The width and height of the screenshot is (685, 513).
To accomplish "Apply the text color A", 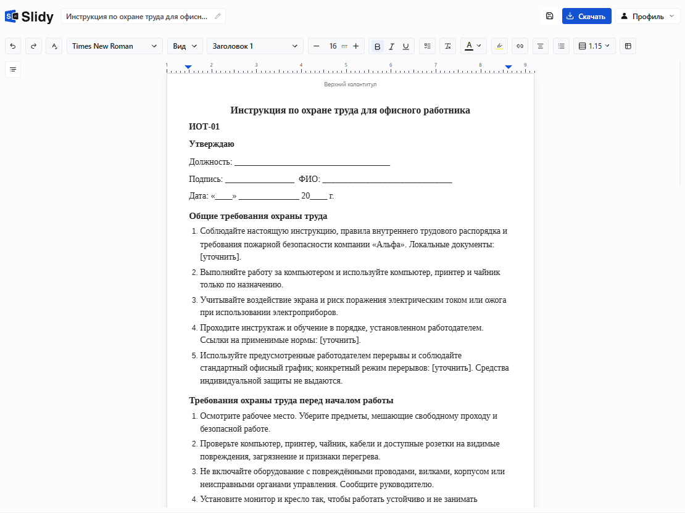I will (469, 46).
